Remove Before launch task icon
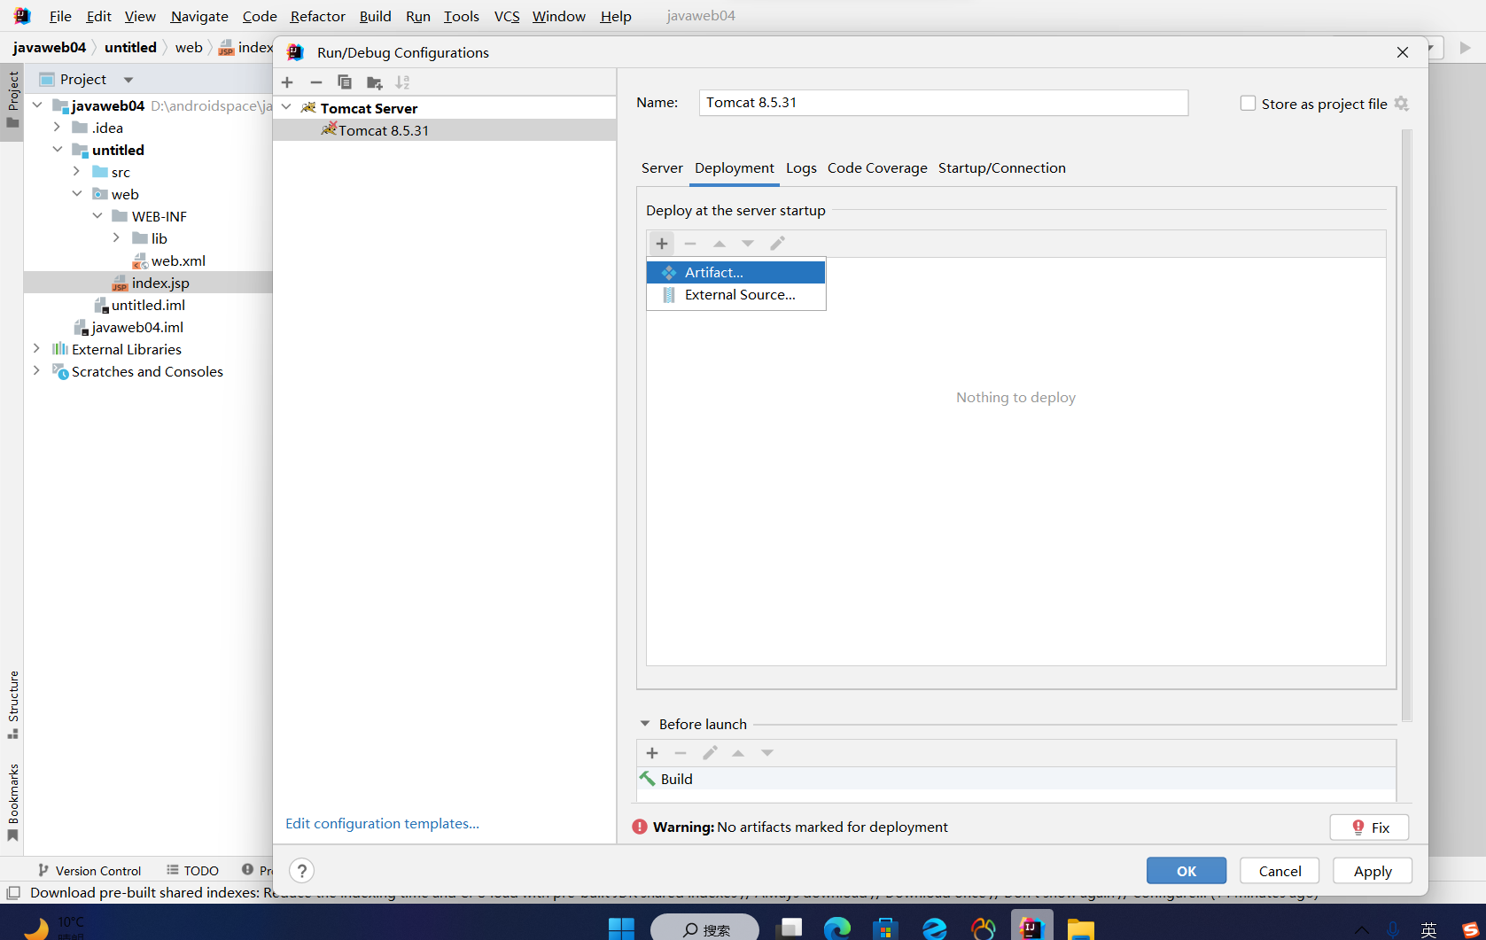Screen dimensions: 1486x940 [x=681, y=753]
